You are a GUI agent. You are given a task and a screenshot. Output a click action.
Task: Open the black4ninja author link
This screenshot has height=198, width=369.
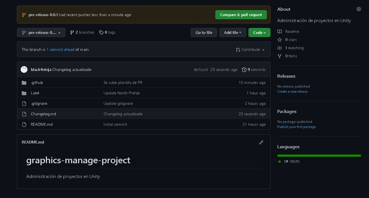pyautogui.click(x=41, y=69)
